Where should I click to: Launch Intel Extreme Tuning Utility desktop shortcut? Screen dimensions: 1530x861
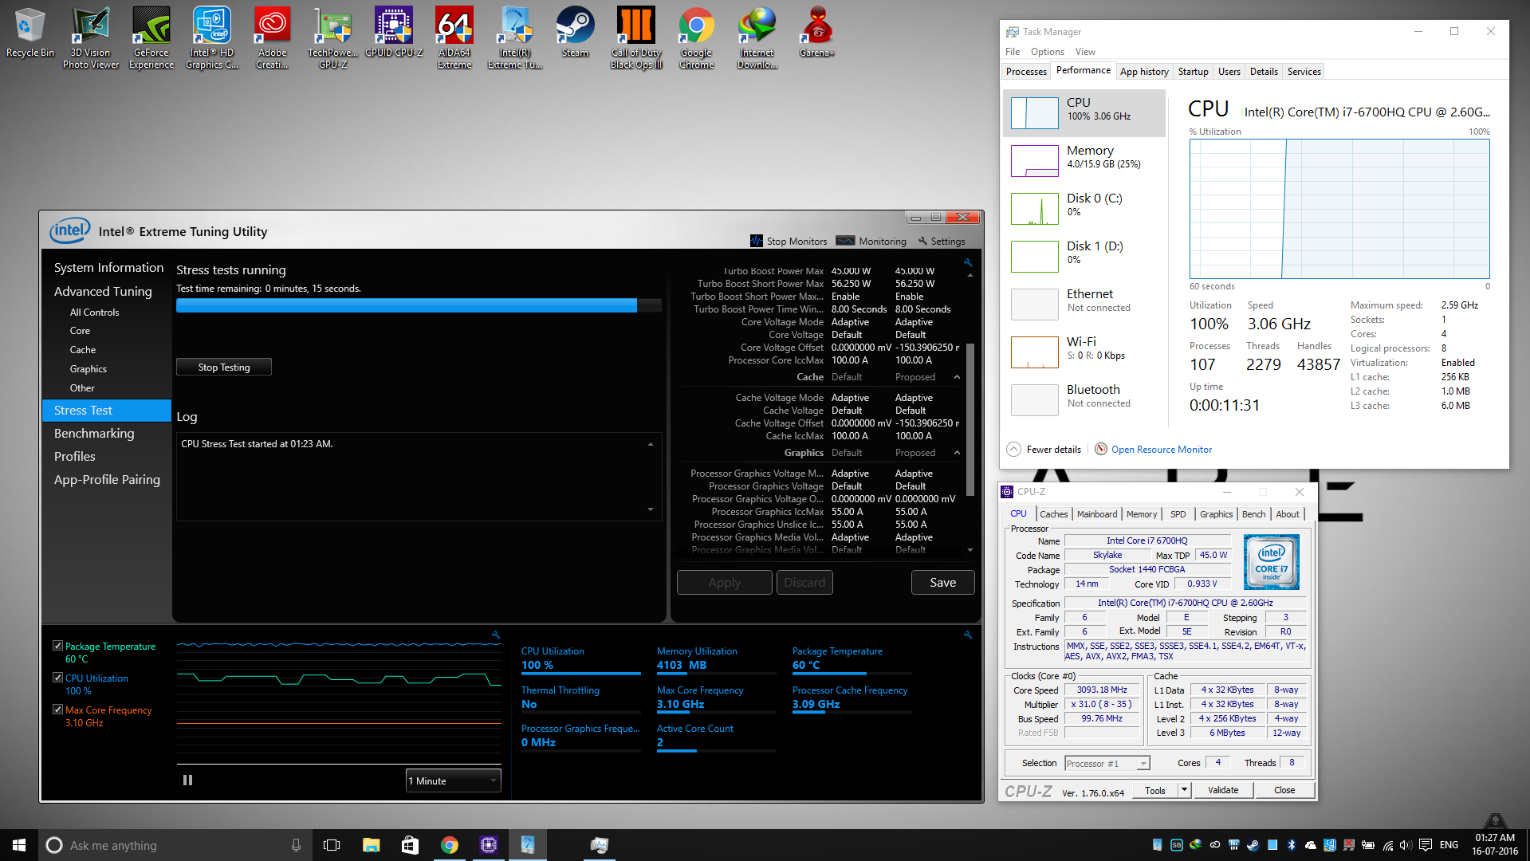coord(515,37)
